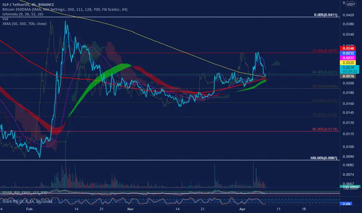Click the magenta 0.0223 price tag

348,58
